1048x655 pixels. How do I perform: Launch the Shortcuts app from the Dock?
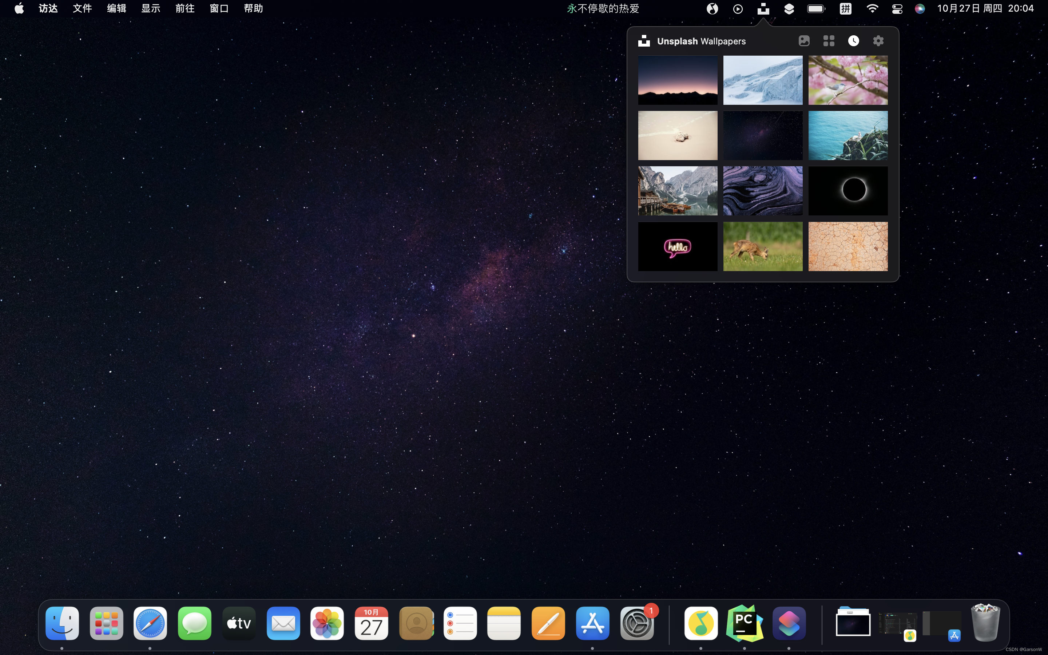pyautogui.click(x=789, y=623)
